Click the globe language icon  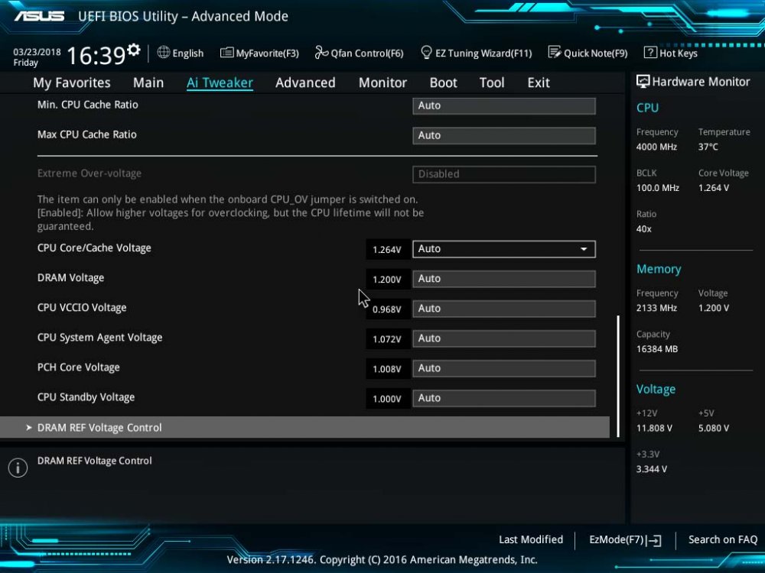click(x=164, y=53)
